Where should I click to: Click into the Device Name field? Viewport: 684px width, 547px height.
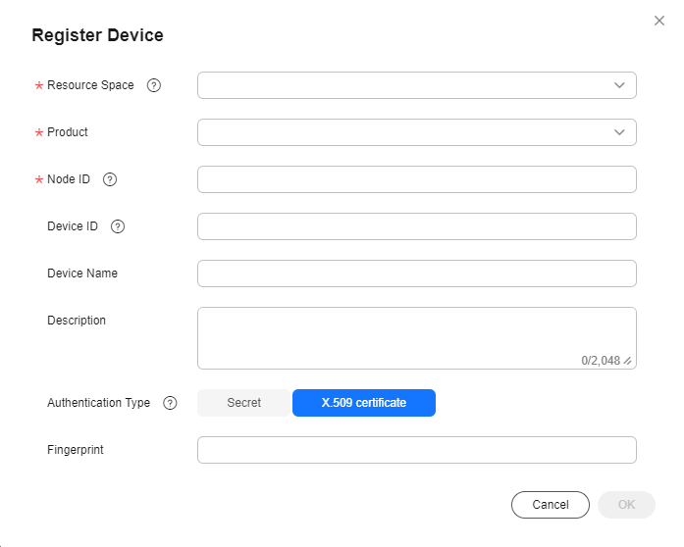coord(417,273)
